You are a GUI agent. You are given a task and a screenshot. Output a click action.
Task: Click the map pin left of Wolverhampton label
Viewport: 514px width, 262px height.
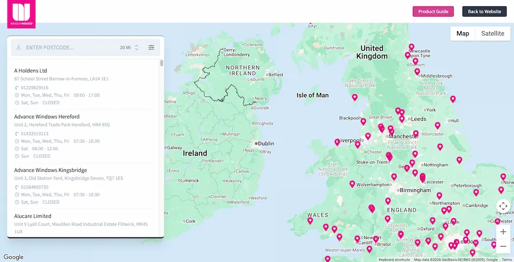click(352, 184)
